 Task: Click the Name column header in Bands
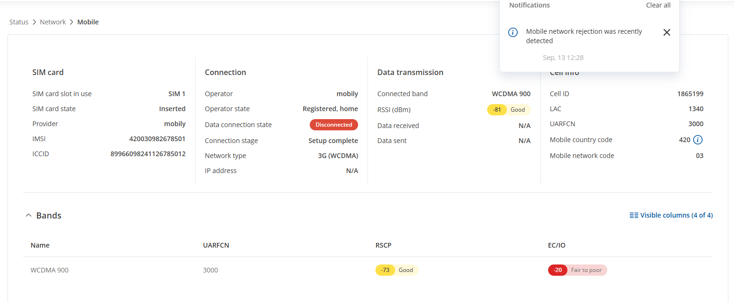[40, 245]
